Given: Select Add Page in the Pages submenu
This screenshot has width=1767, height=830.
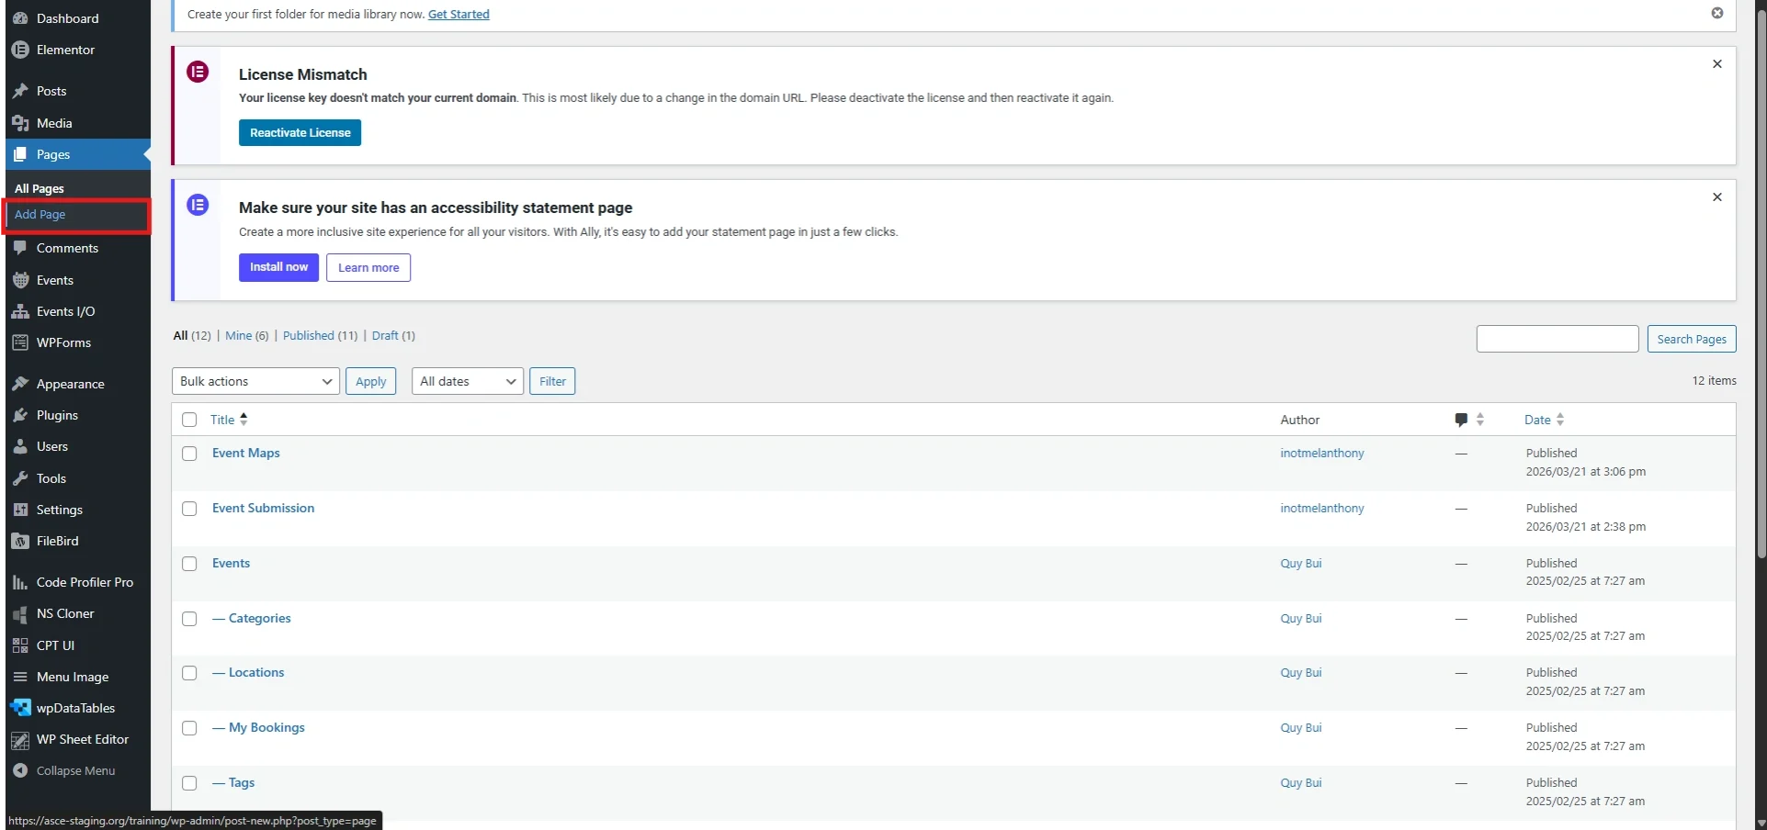Looking at the screenshot, I should coord(40,214).
